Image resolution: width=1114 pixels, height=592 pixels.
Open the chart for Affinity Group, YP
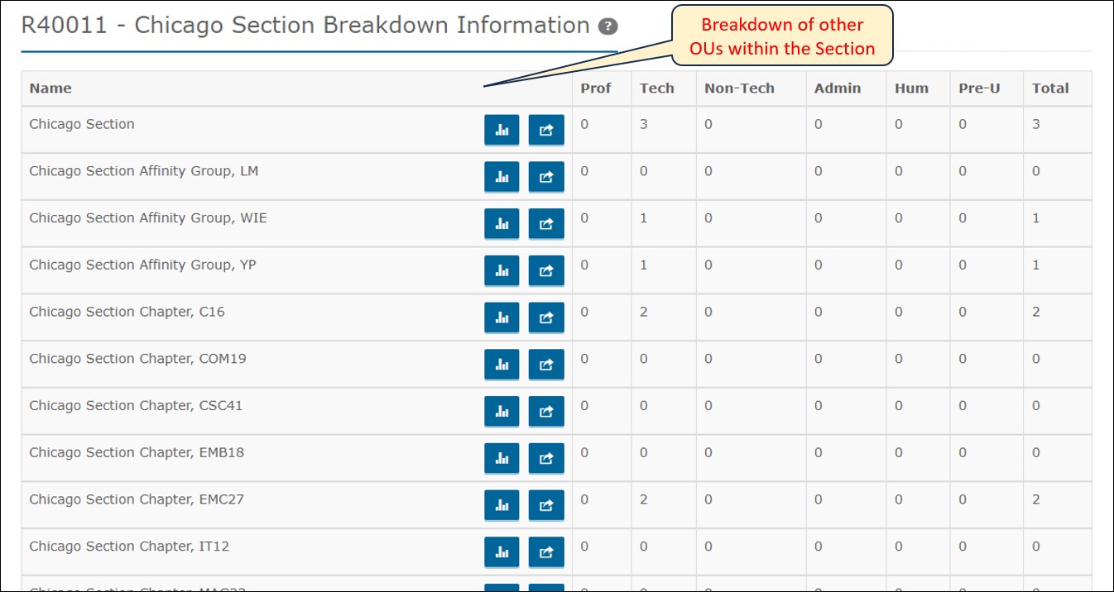[502, 270]
